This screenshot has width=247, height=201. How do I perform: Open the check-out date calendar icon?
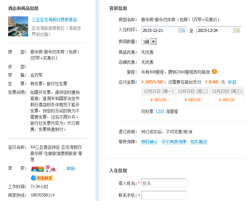[237, 31]
